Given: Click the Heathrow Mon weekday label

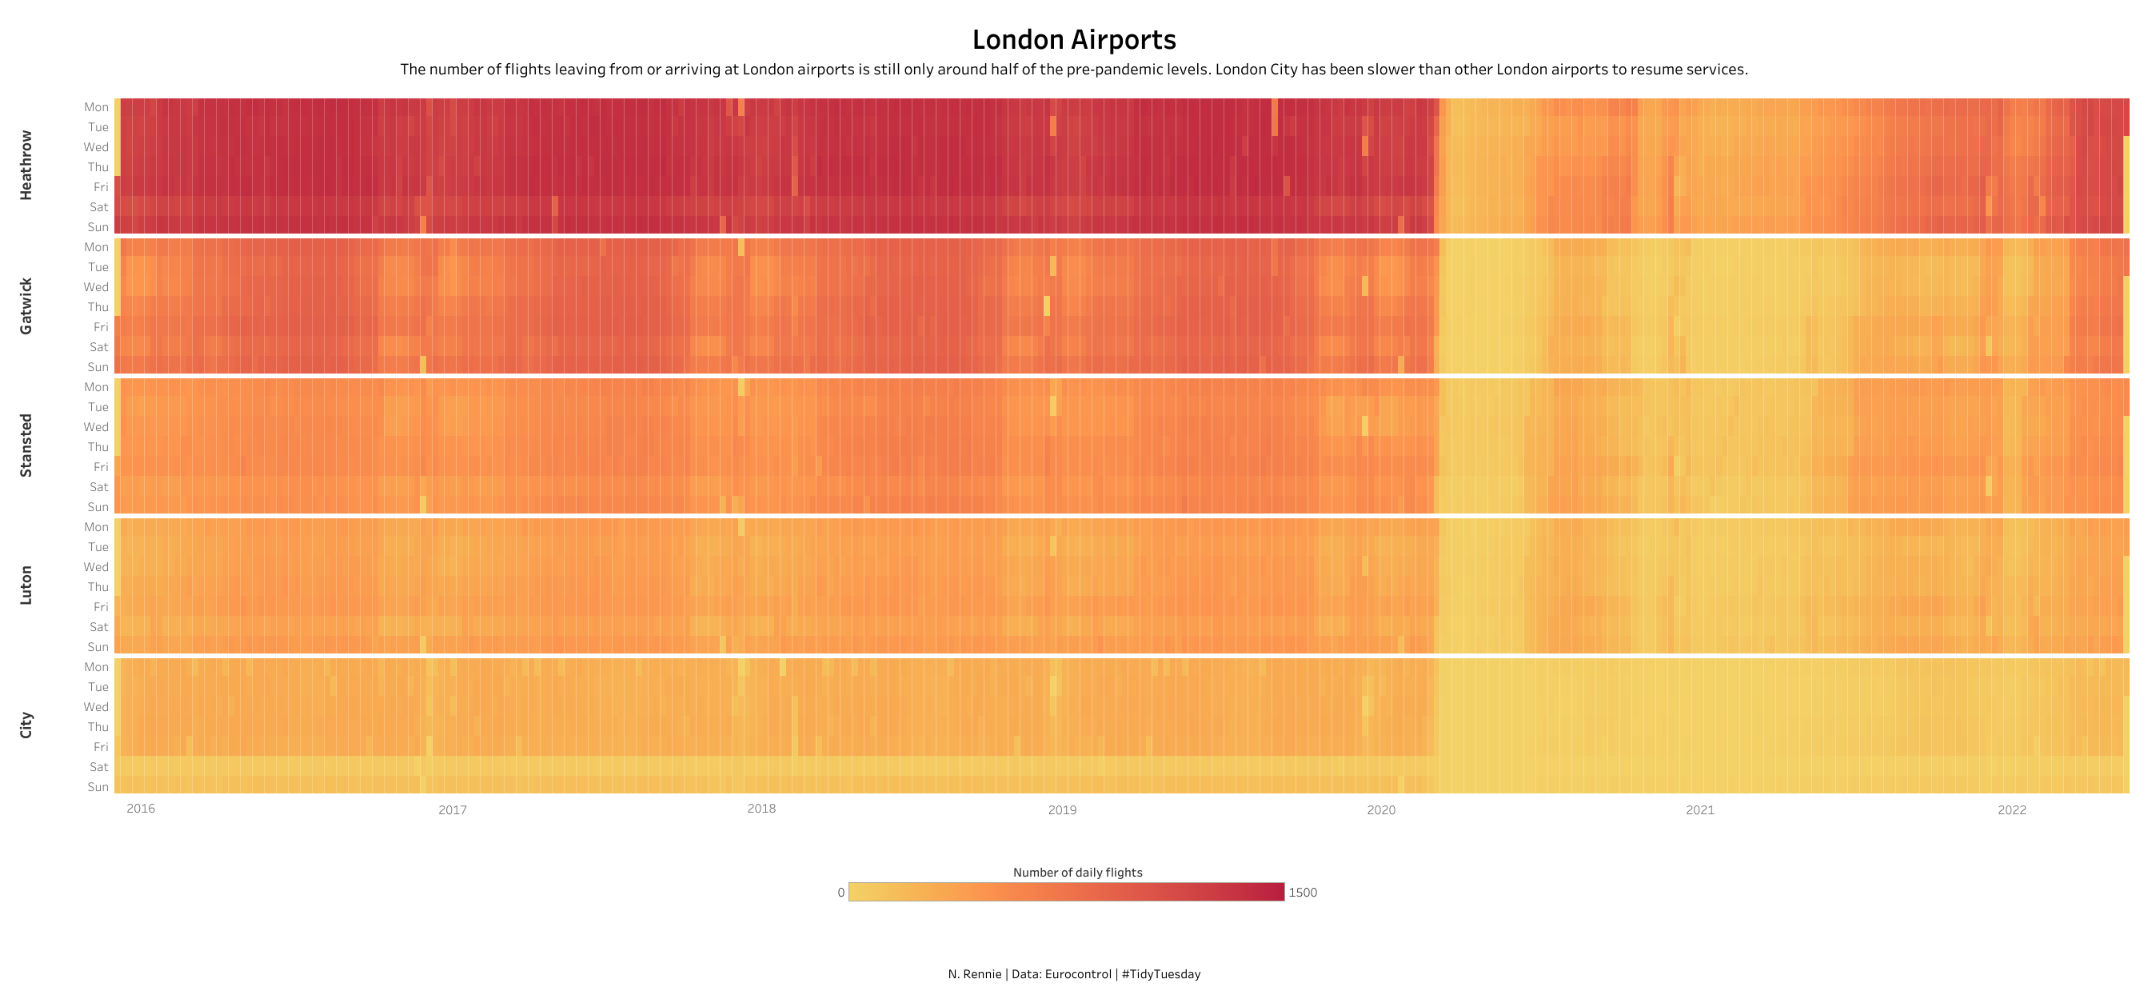Looking at the screenshot, I should [96, 106].
